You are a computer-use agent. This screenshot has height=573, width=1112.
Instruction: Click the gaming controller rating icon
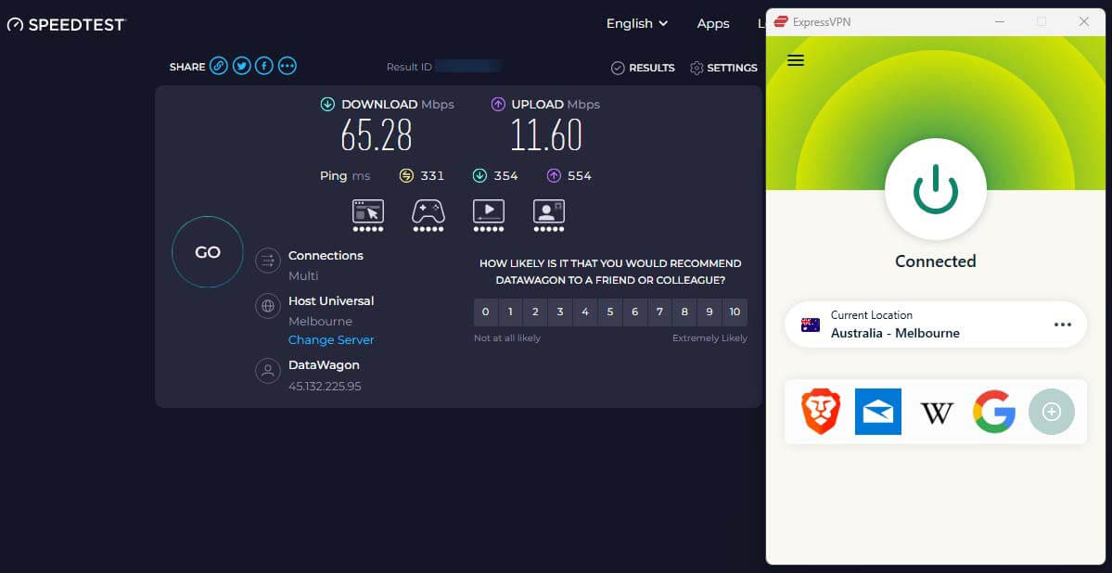click(x=428, y=216)
